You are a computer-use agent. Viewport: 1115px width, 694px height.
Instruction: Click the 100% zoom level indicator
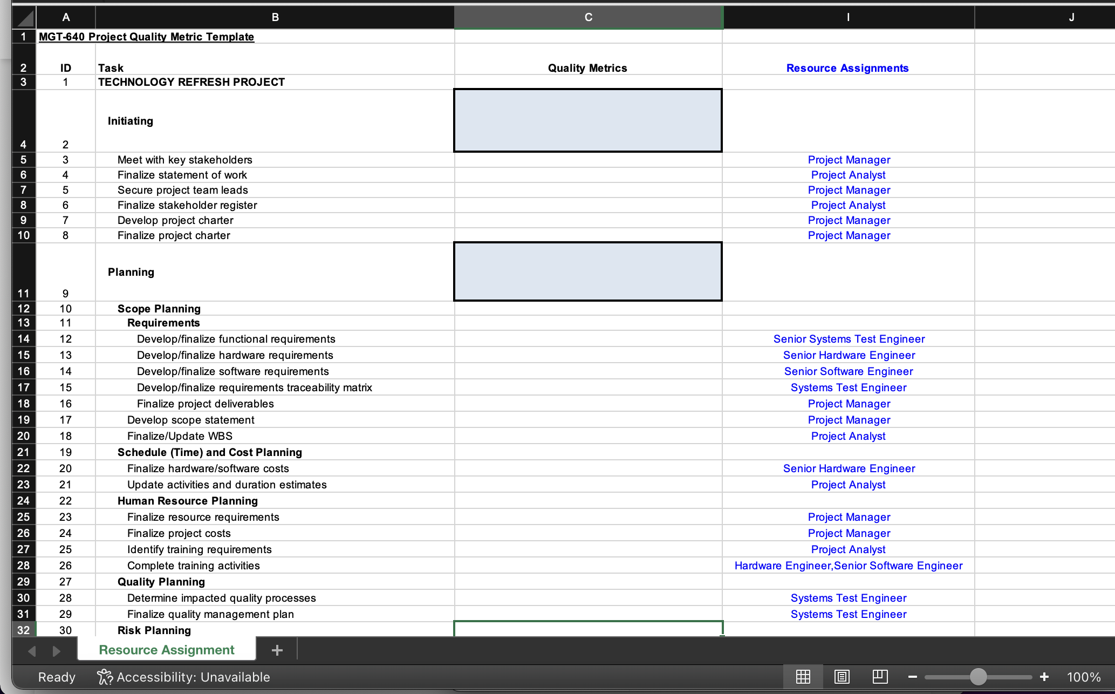tap(1083, 677)
